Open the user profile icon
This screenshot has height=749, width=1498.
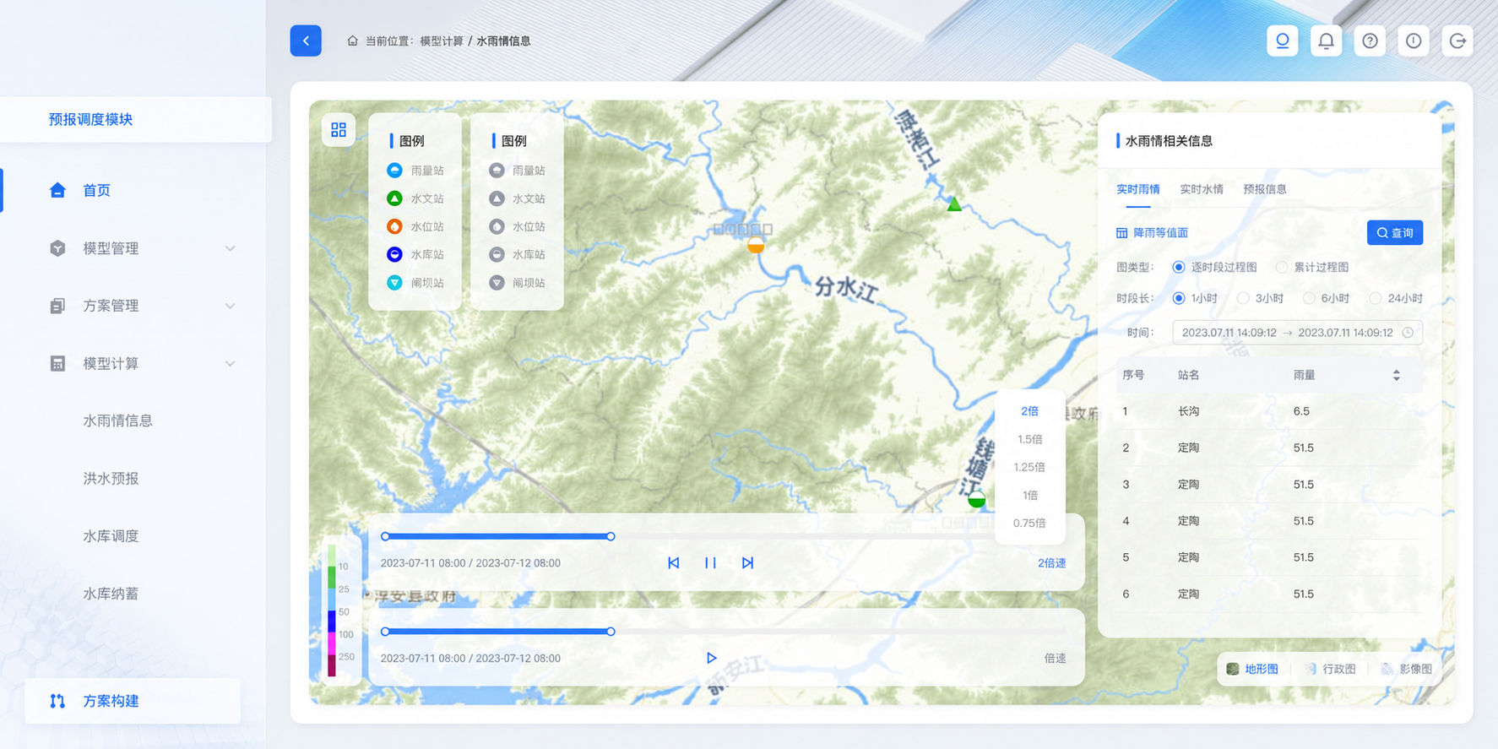point(1282,41)
